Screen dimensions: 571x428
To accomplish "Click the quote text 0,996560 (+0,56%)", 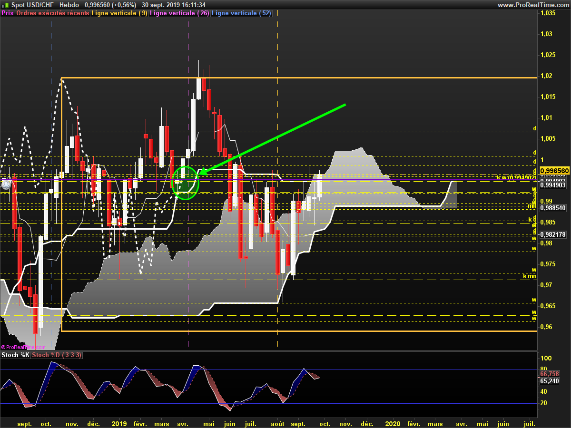I will (111, 5).
